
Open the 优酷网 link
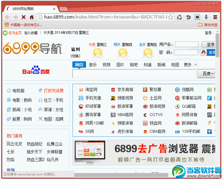pos(188,90)
